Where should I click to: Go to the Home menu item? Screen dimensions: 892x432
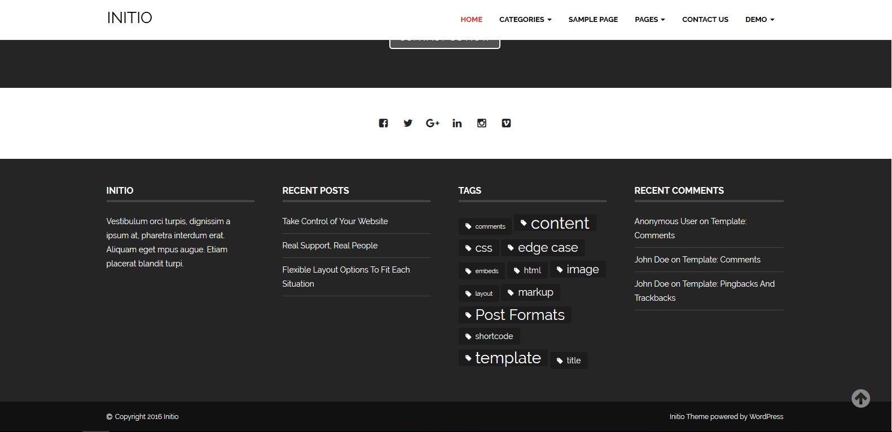click(471, 20)
